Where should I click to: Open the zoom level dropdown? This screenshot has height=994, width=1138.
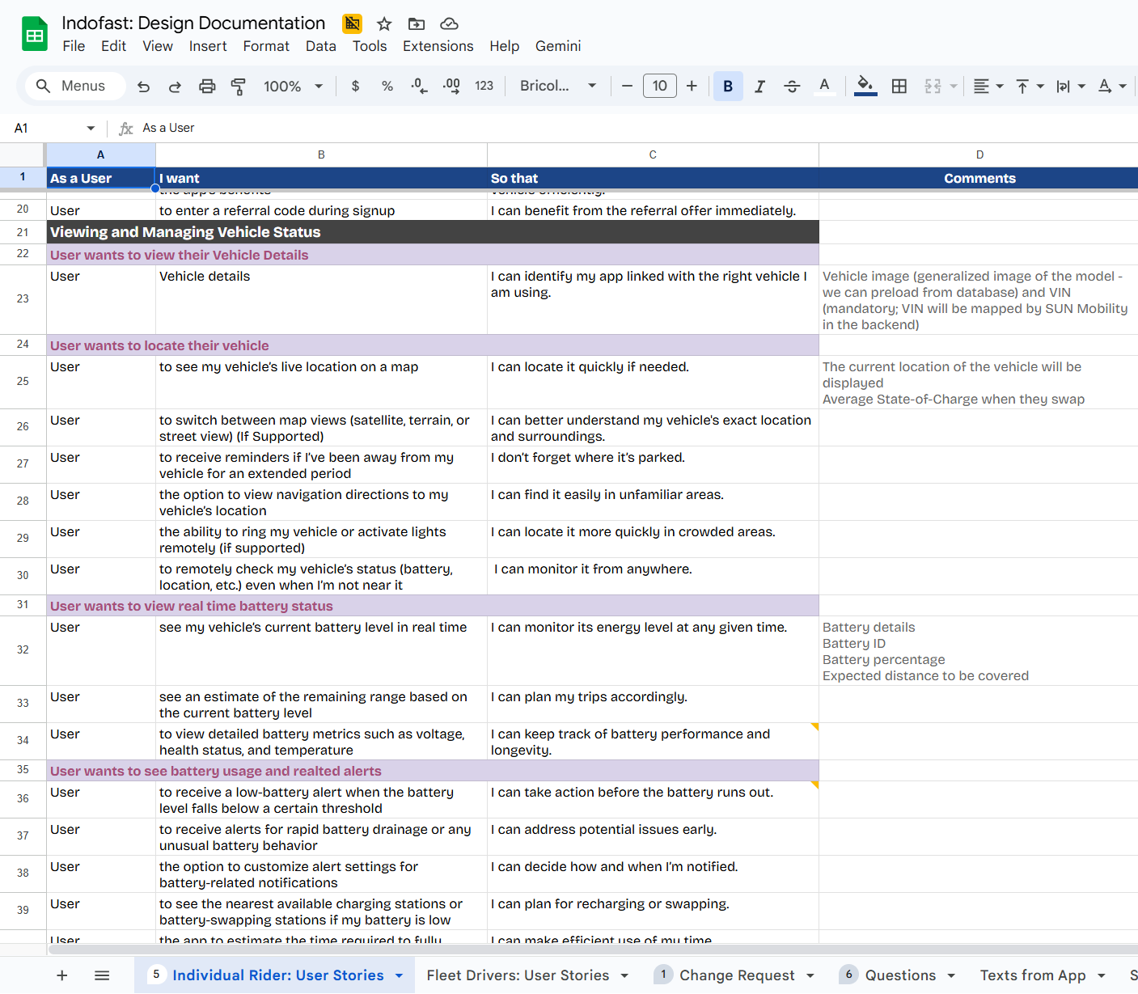tap(293, 87)
